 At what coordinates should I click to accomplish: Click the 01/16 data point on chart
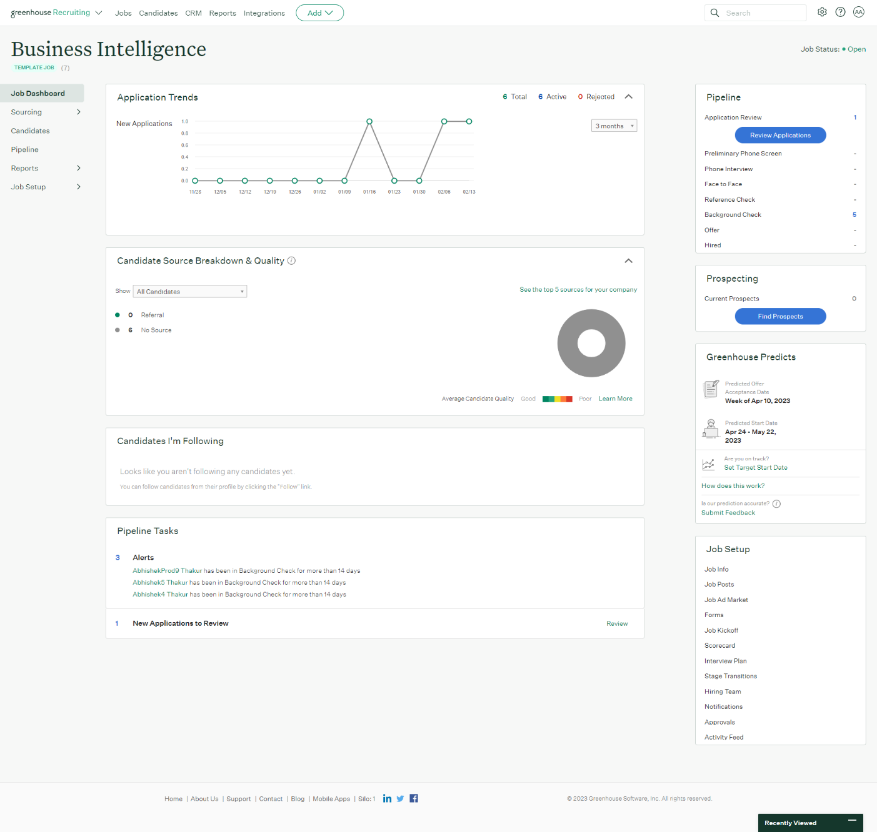pyautogui.click(x=369, y=121)
